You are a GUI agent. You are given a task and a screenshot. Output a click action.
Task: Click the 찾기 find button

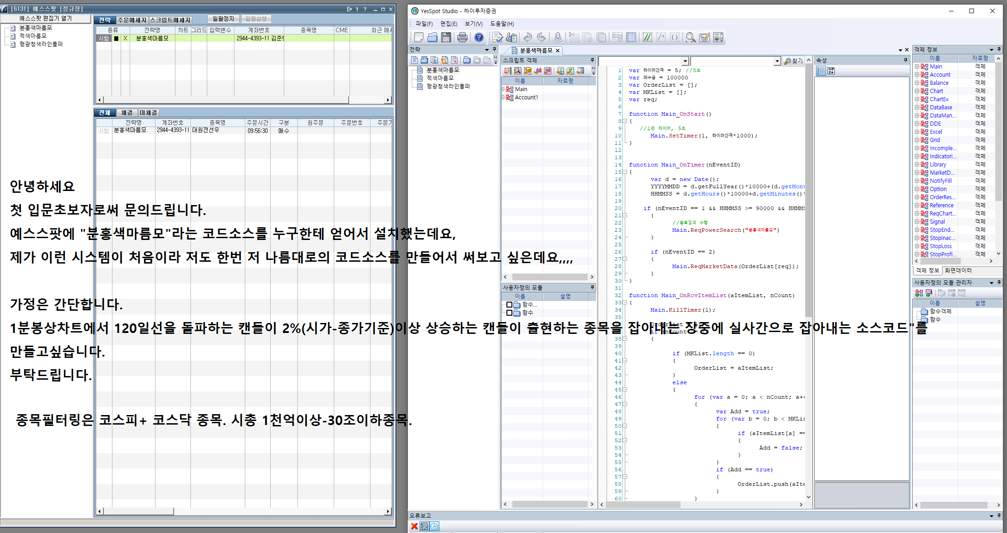pos(793,61)
